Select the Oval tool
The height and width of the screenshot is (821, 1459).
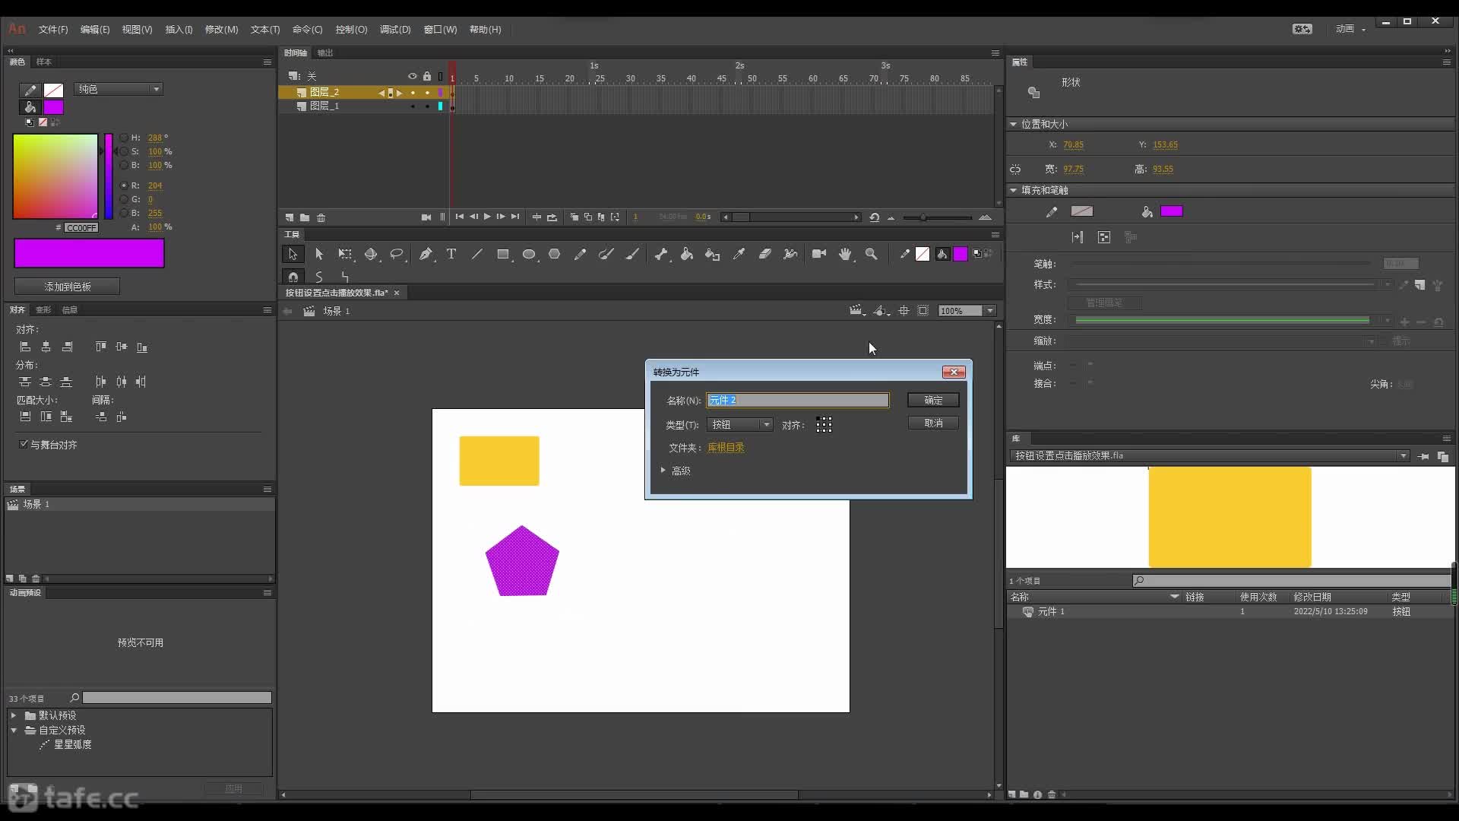pyautogui.click(x=529, y=254)
